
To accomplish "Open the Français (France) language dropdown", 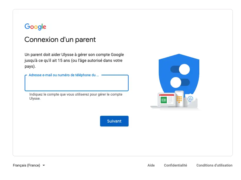I will (29, 165).
